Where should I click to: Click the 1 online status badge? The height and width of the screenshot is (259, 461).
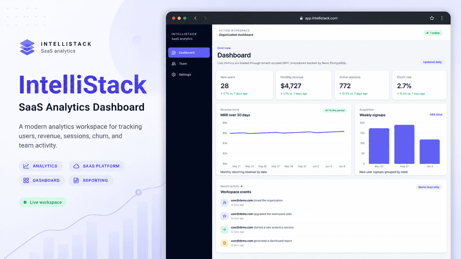tap(433, 33)
